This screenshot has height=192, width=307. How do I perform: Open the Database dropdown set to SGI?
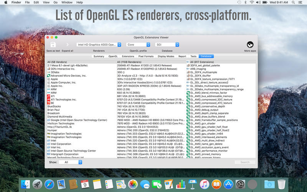[167, 45]
